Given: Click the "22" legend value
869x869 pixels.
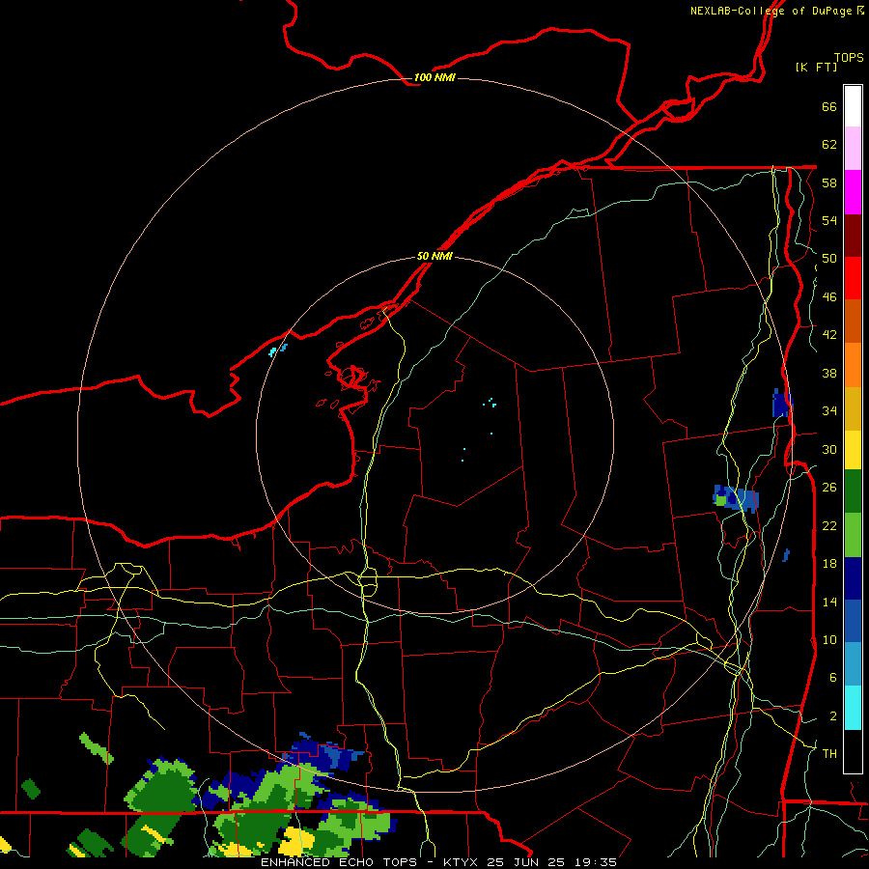Looking at the screenshot, I should (x=829, y=525).
